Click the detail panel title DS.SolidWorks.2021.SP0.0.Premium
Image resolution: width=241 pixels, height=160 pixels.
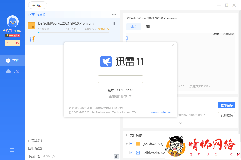(x=151, y=18)
